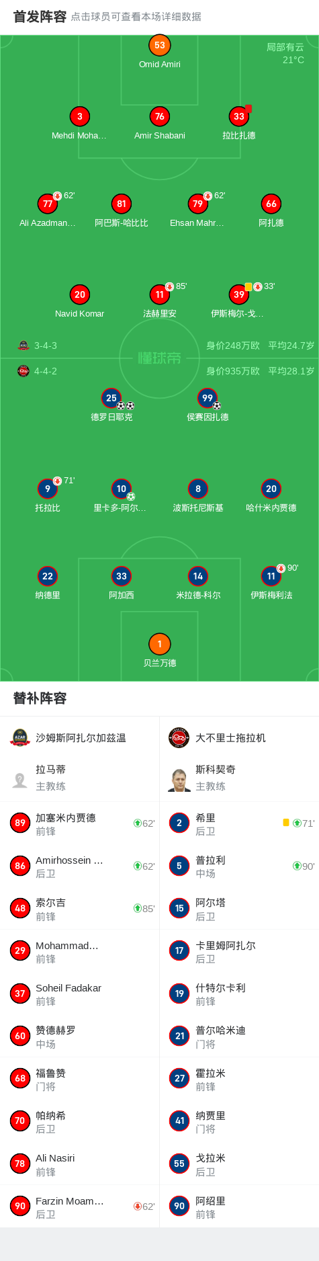The width and height of the screenshot is (319, 1261).
Task: Tap number 33 player badge with red card
Action: [239, 116]
